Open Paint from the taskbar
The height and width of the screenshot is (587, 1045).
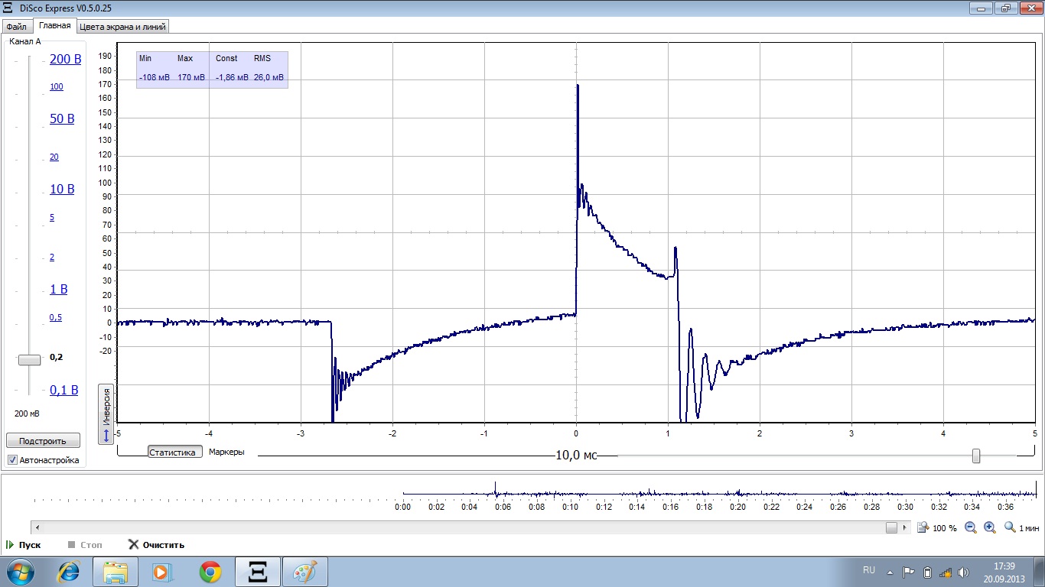click(305, 572)
